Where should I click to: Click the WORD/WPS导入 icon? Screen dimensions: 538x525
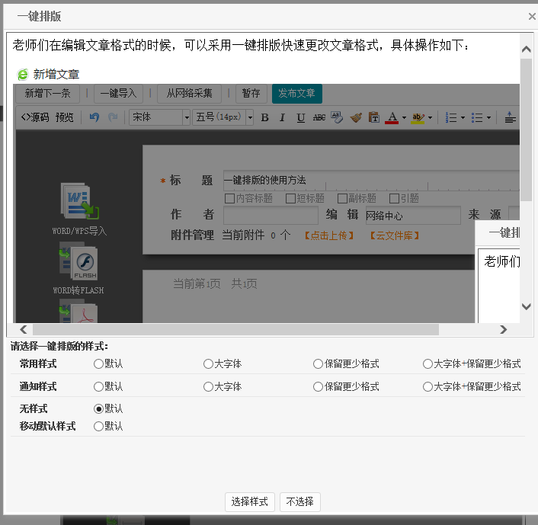click(x=79, y=202)
